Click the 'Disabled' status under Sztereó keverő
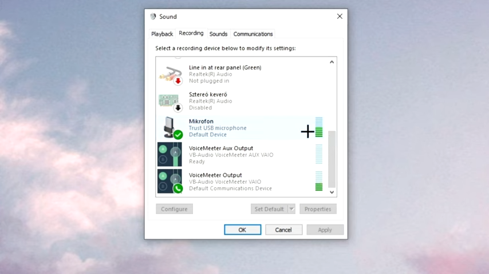This screenshot has width=489, height=274. click(x=200, y=108)
